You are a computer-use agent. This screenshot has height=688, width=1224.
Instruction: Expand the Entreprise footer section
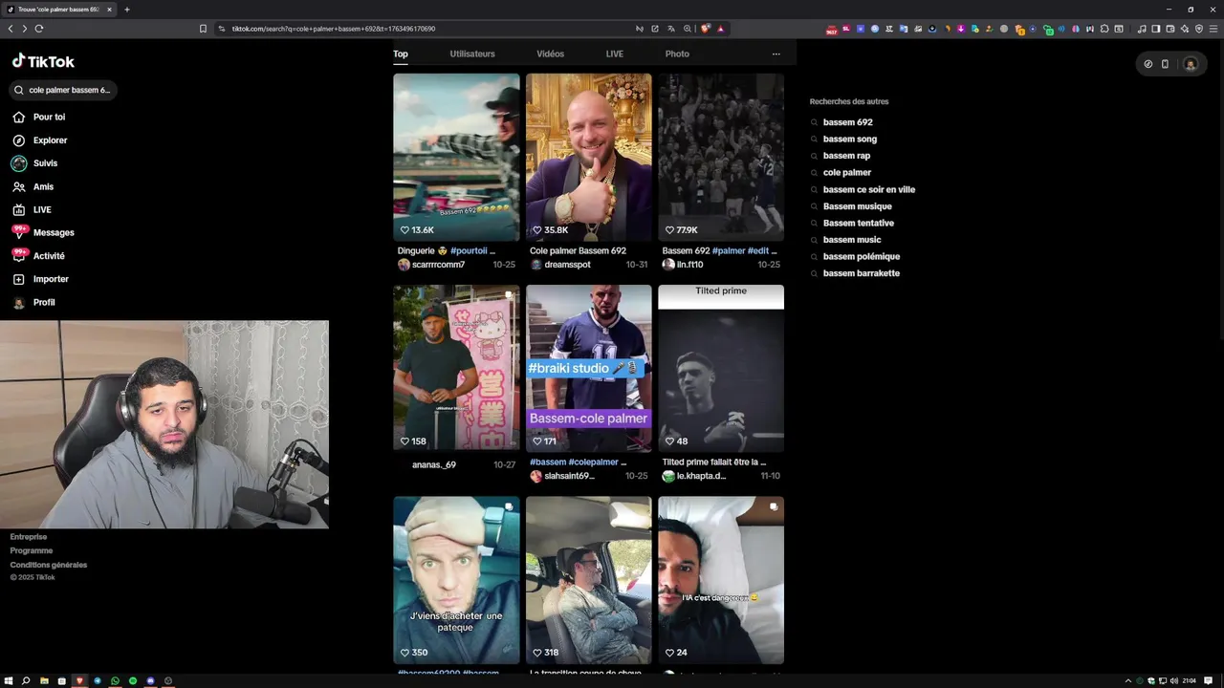tap(29, 537)
